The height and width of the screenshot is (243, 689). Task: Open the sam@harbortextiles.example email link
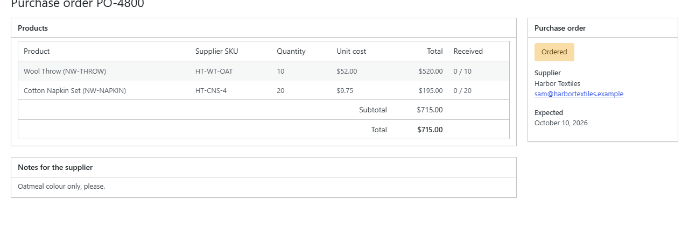click(x=579, y=94)
